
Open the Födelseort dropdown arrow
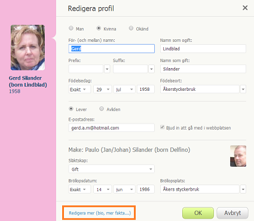(x=243, y=89)
